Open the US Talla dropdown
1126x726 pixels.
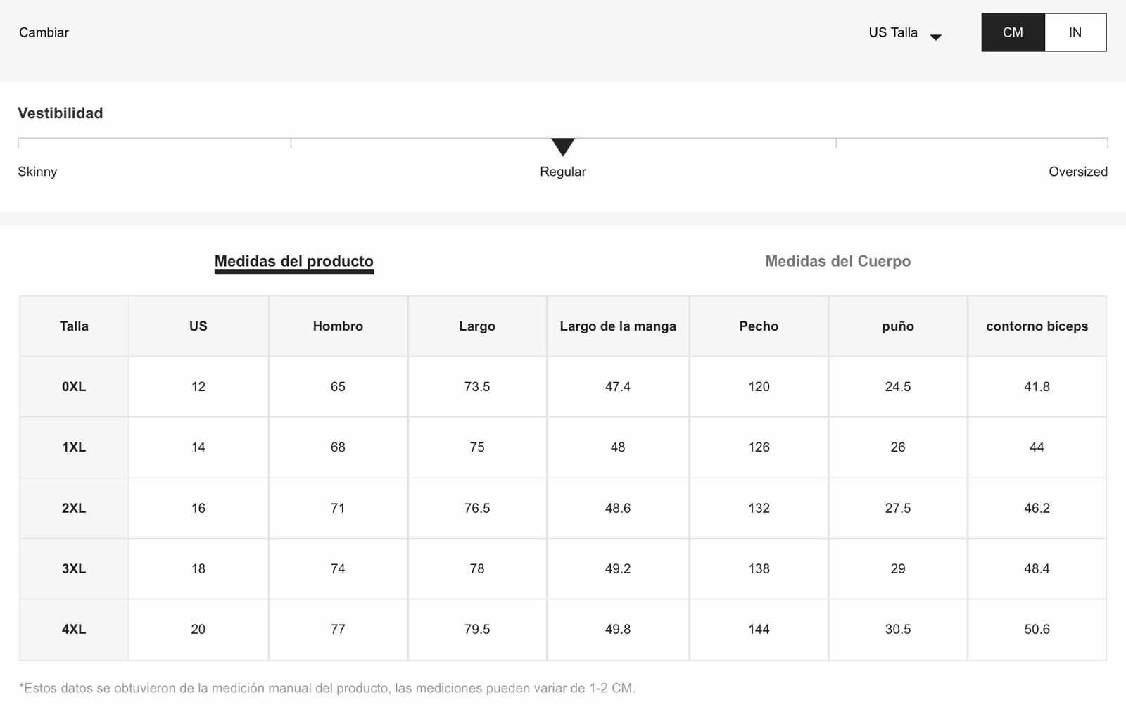[x=904, y=32]
